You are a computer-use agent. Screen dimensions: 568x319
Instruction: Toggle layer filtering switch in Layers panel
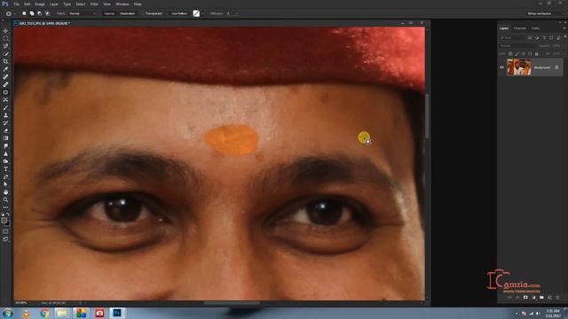point(565,37)
